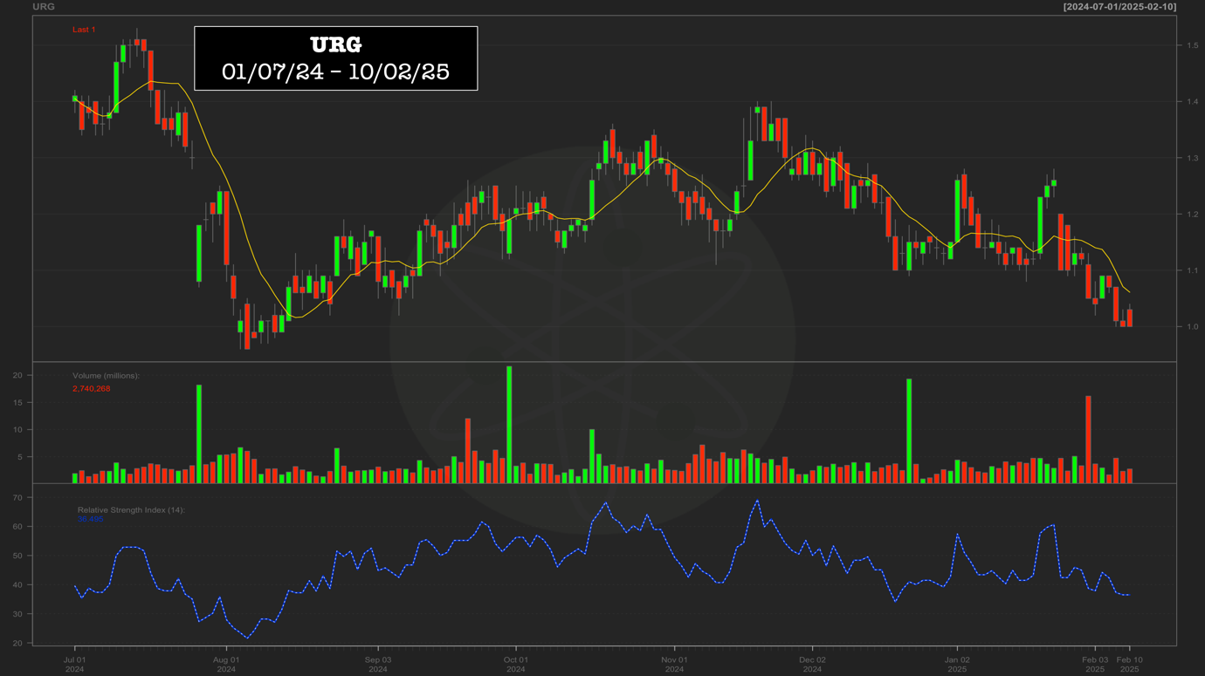1205x676 pixels.
Task: Click the tall green volume bar in mid-December
Action: 909,431
